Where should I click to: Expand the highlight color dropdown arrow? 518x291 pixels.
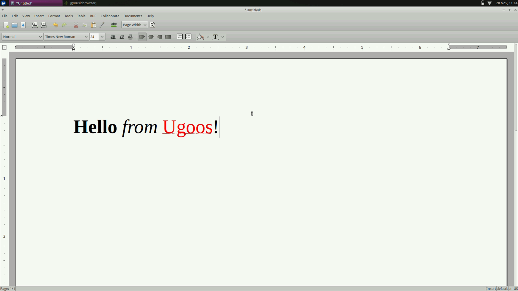(208, 37)
